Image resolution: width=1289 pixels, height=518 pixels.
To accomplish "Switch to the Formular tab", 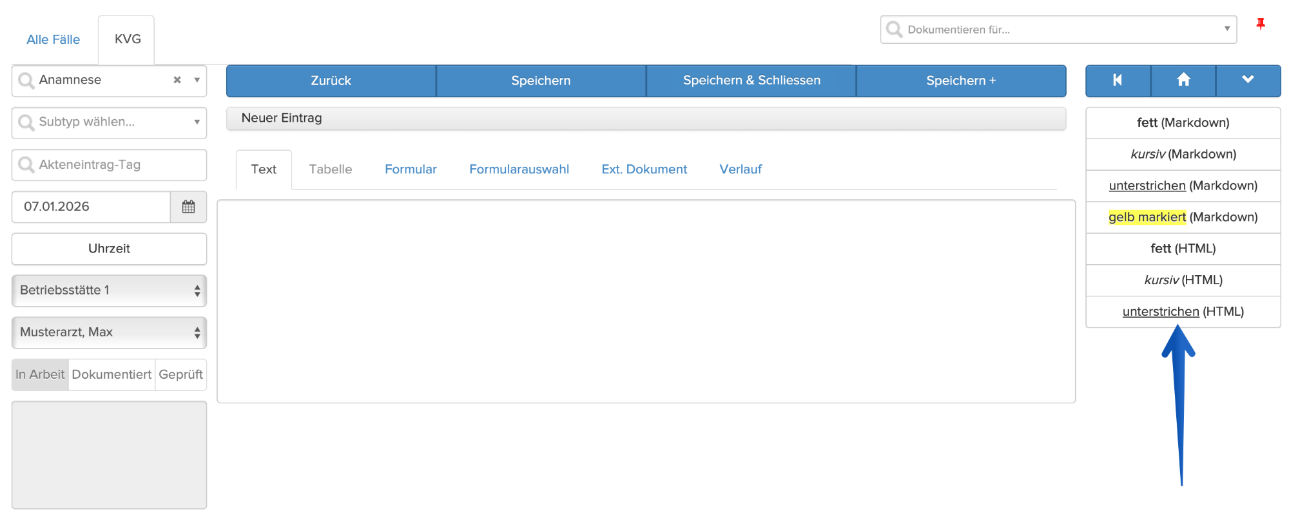I will point(411,169).
